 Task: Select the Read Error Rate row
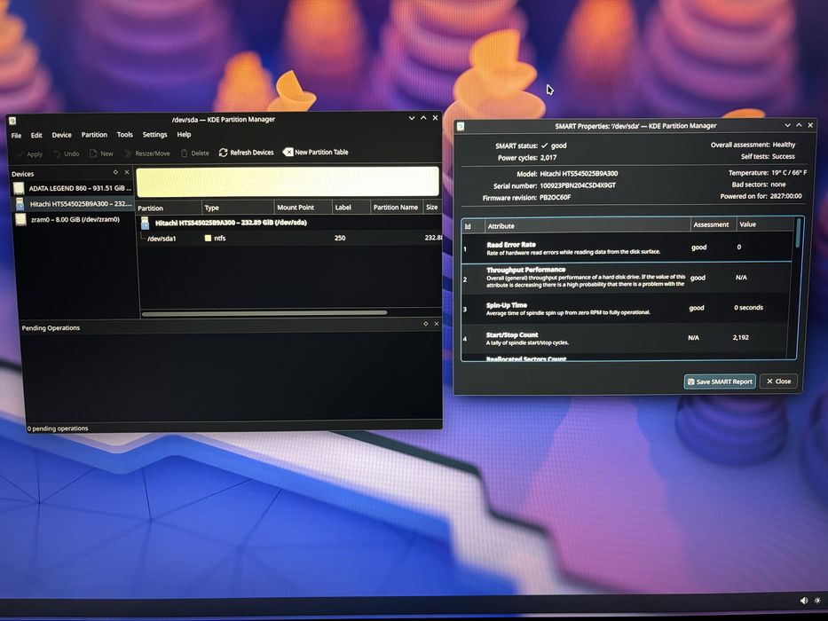(627, 248)
